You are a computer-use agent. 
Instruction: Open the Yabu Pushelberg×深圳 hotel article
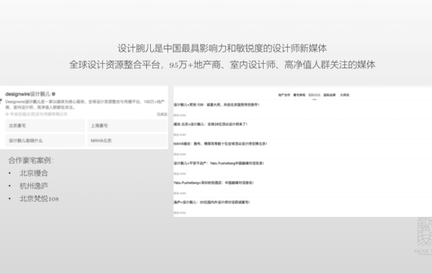pos(214,183)
